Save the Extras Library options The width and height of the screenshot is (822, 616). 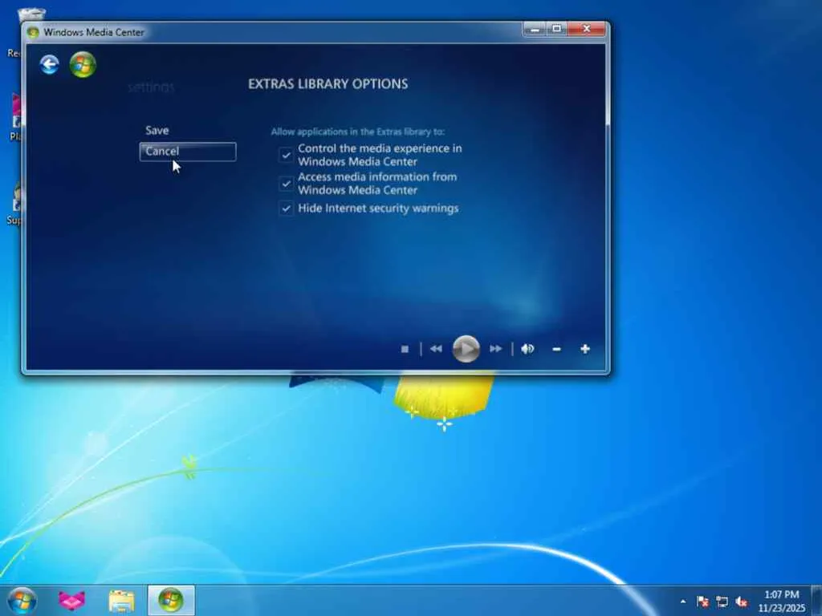pos(157,131)
